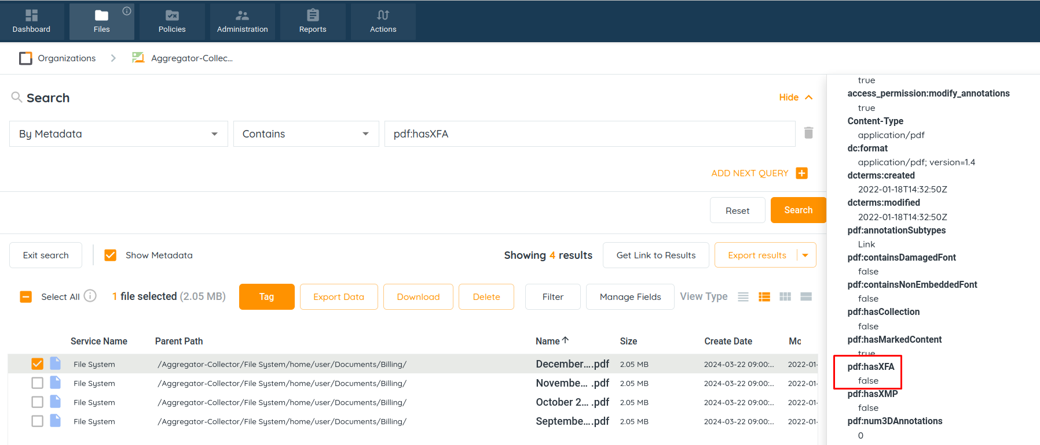Toggle the Show Metadata checkbox
The height and width of the screenshot is (445, 1040).
(111, 255)
